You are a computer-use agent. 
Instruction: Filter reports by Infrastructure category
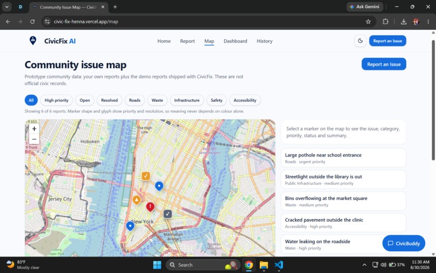tap(187, 100)
